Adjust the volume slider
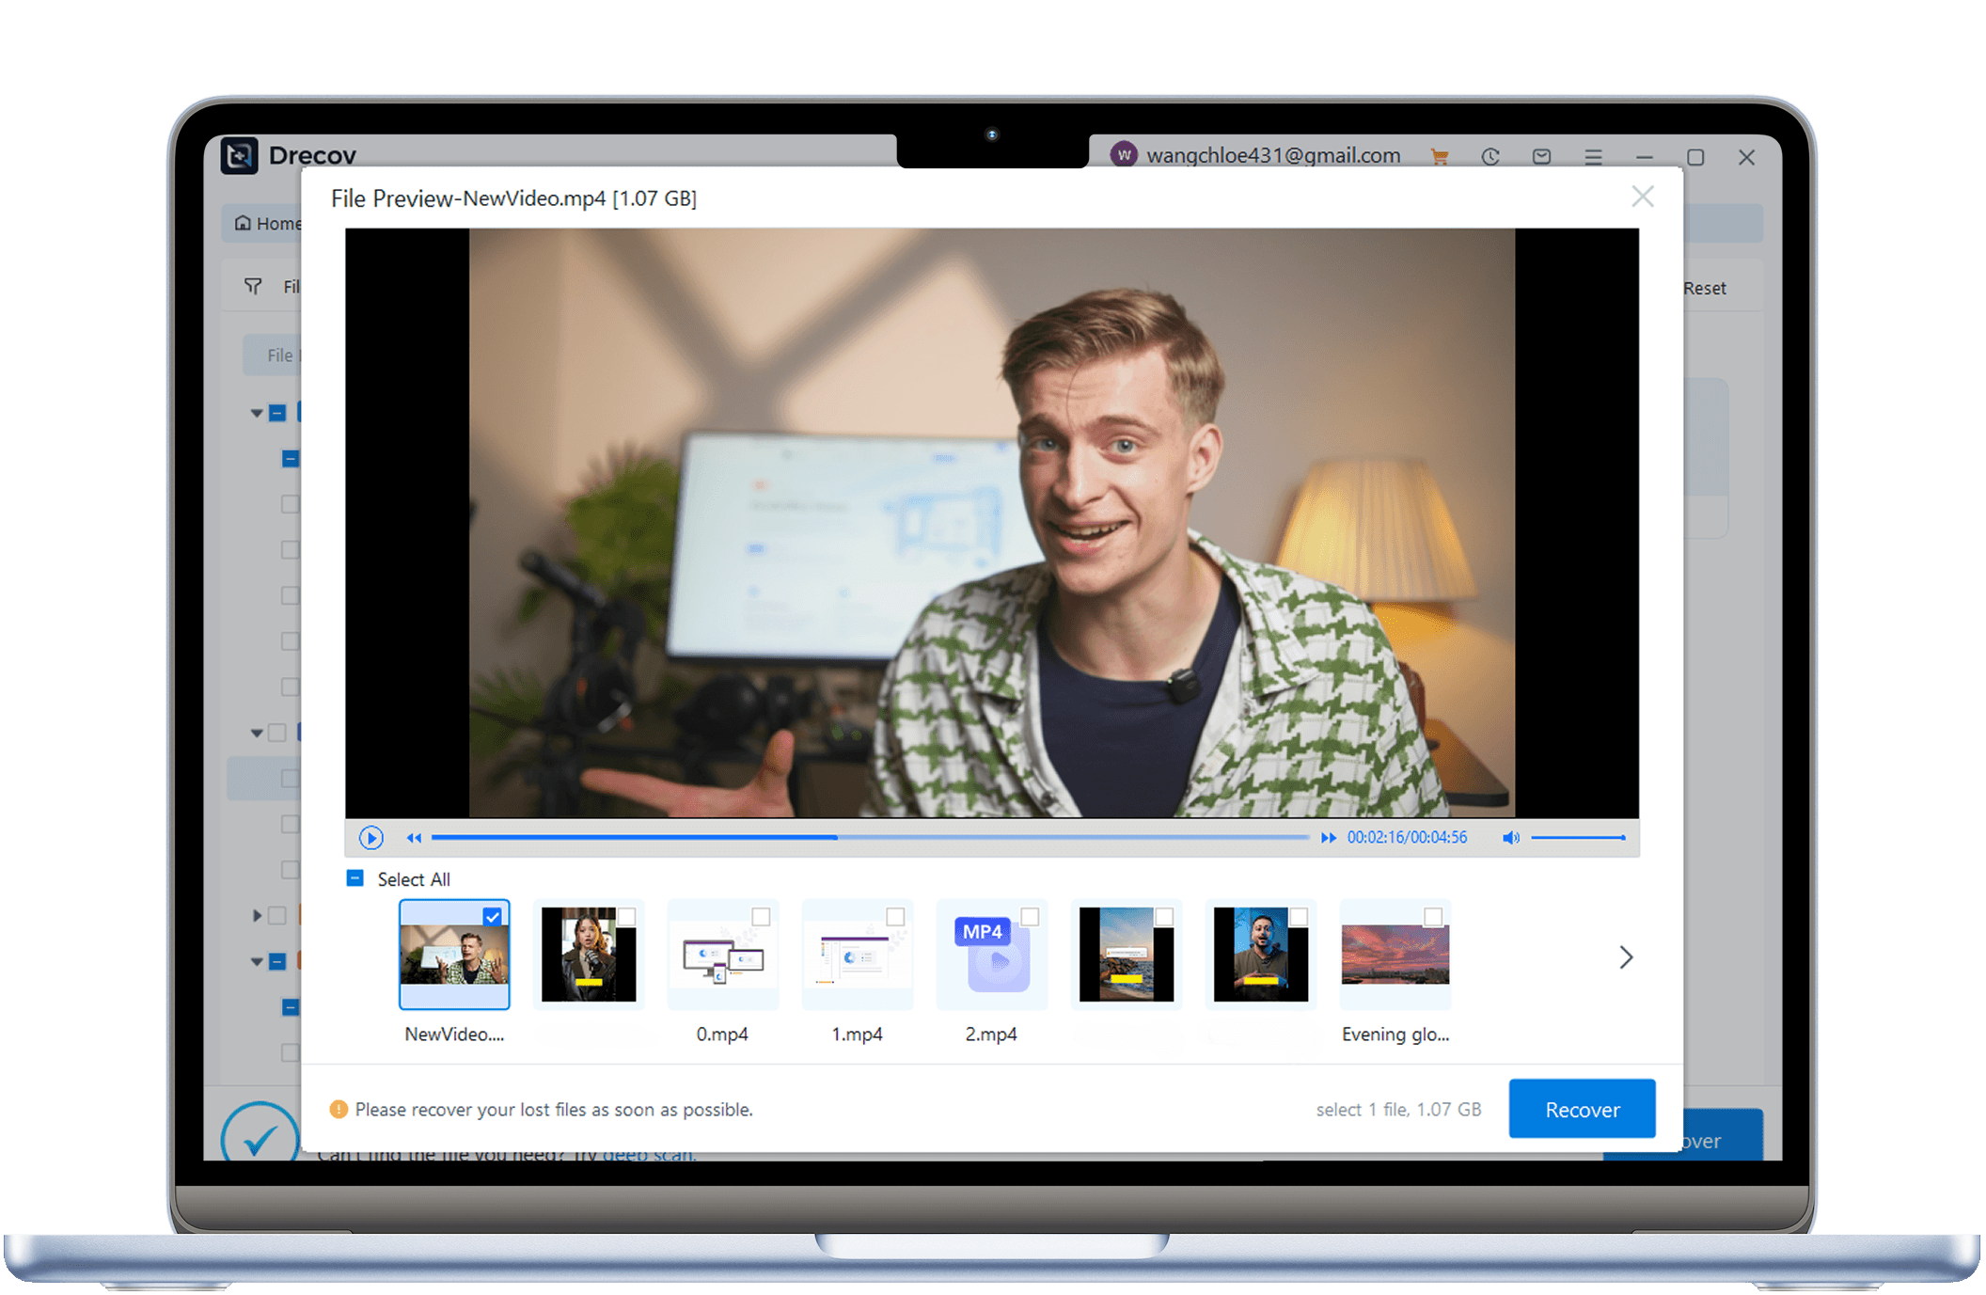 pos(1578,837)
